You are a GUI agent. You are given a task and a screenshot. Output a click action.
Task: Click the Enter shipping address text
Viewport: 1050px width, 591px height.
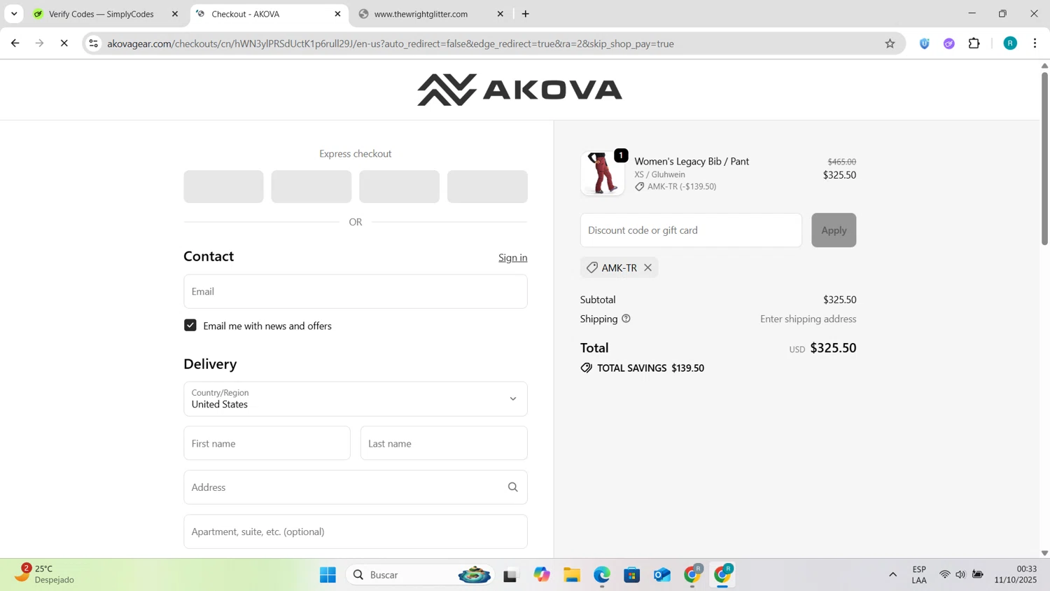[x=808, y=319]
